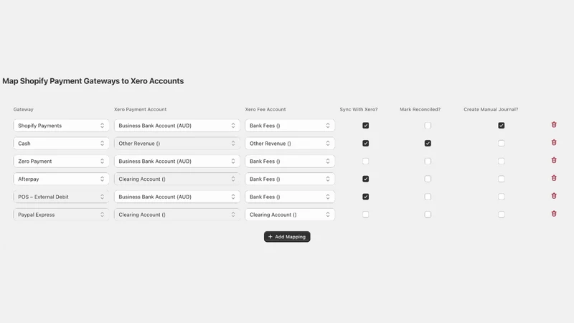This screenshot has height=323, width=574.
Task: Open the Zero Payment gateway dropdown
Action: tap(61, 161)
